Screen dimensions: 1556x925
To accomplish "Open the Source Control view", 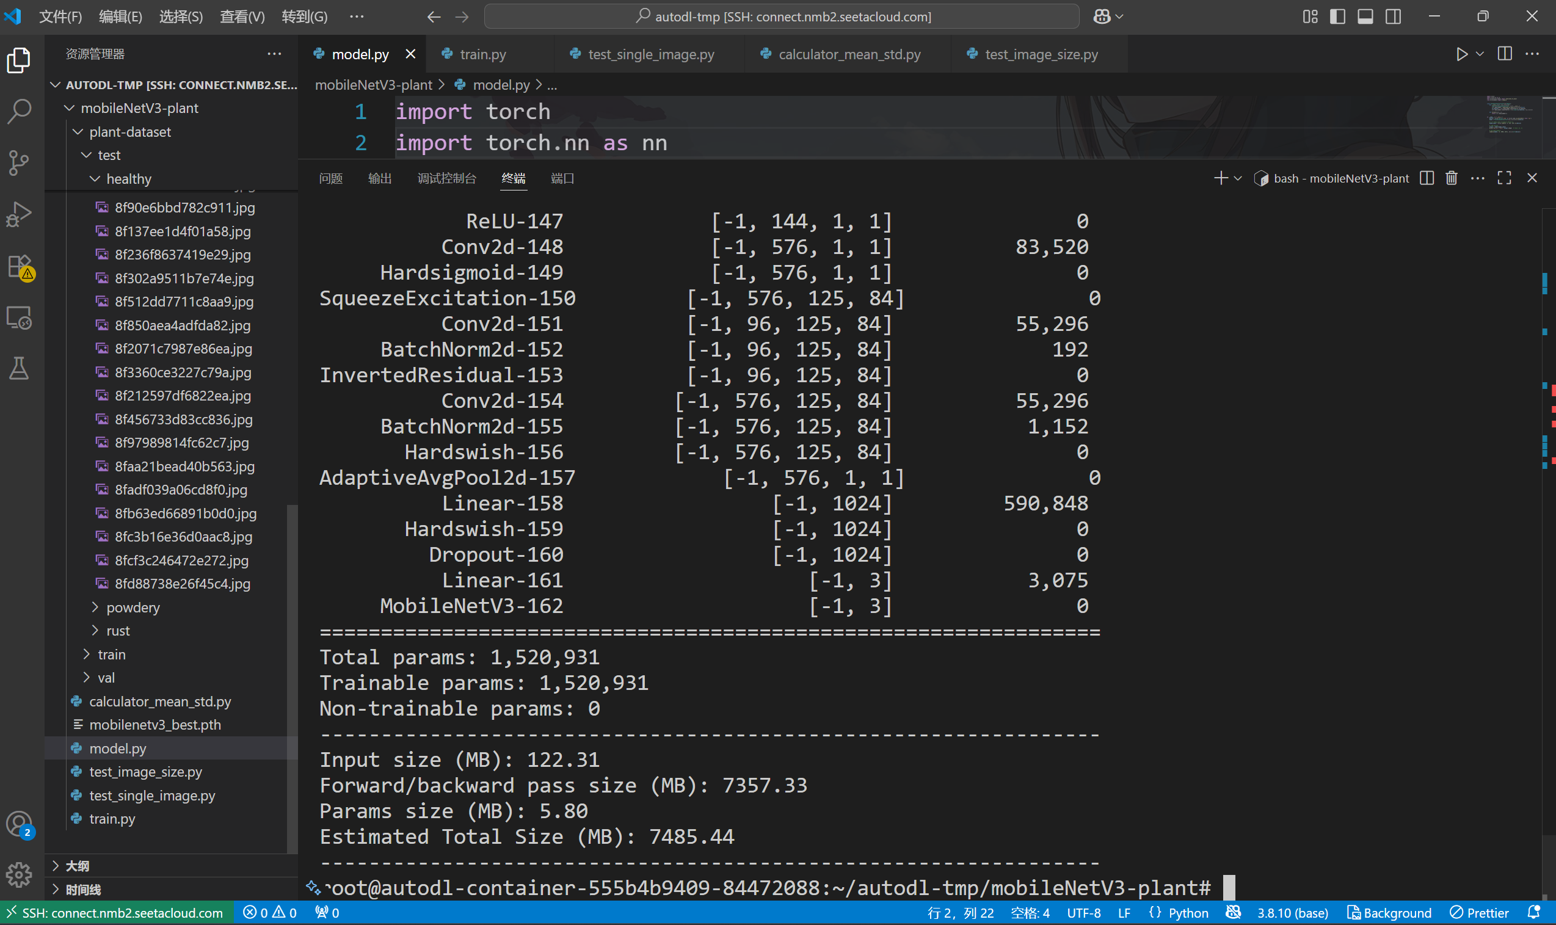I will coord(19,163).
